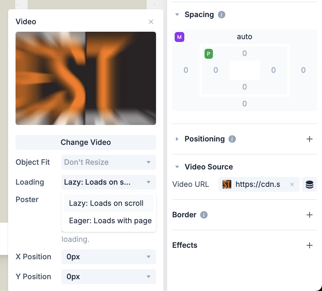Close the Video popup panel
The width and height of the screenshot is (322, 291).
(x=151, y=22)
